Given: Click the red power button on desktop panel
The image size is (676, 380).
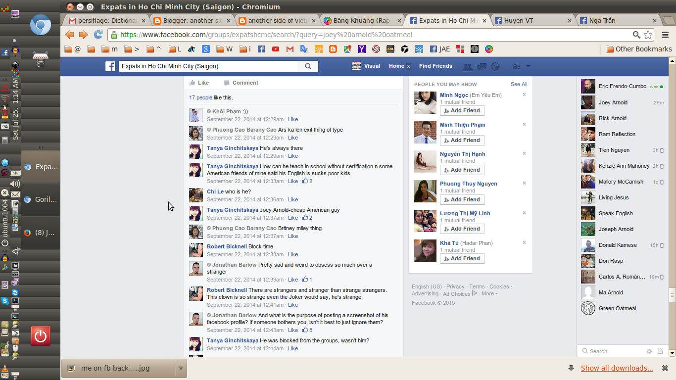Looking at the screenshot, I should point(41,336).
